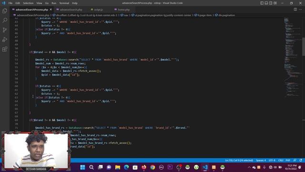Change line endings via CRLF item
305x172 pixels.
tap(281, 161)
